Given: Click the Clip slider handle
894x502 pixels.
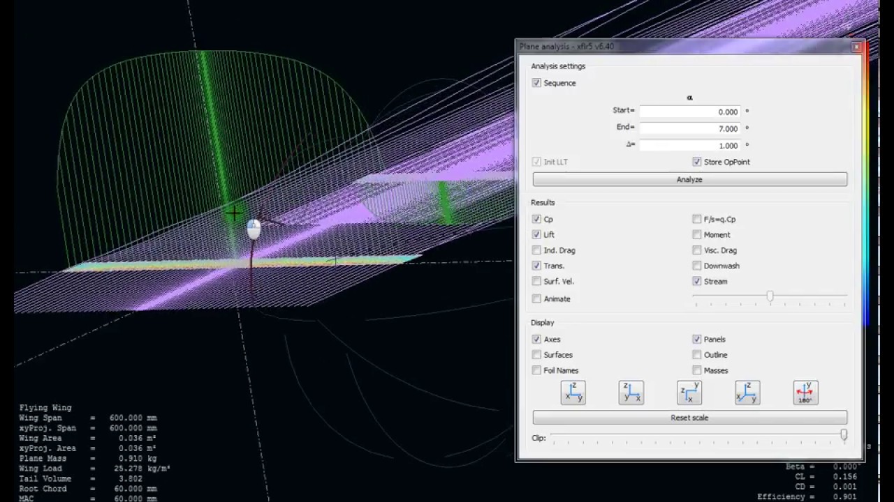Looking at the screenshot, I should click(844, 435).
